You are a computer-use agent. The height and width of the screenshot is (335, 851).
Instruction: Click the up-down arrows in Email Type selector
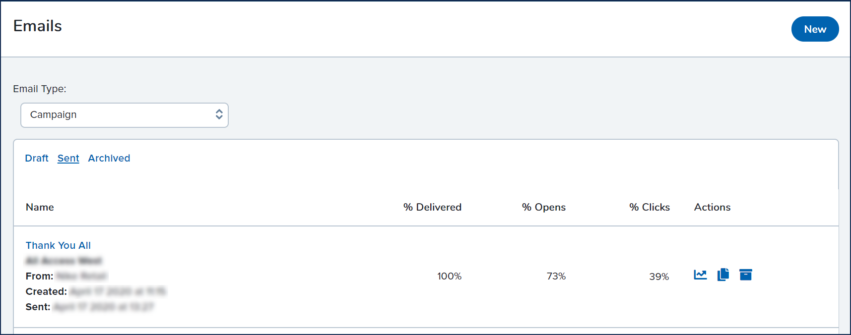219,115
